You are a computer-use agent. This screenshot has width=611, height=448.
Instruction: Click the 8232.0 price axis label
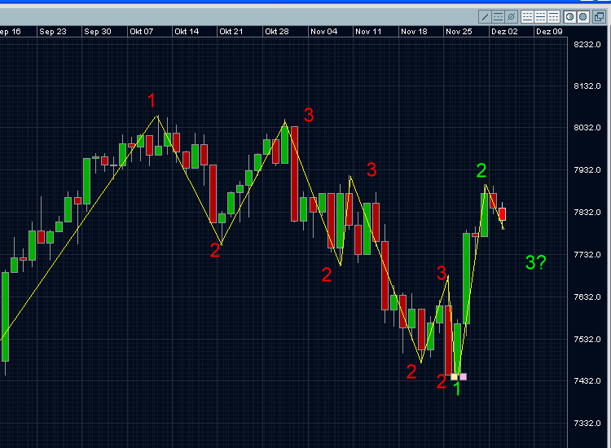click(x=587, y=45)
